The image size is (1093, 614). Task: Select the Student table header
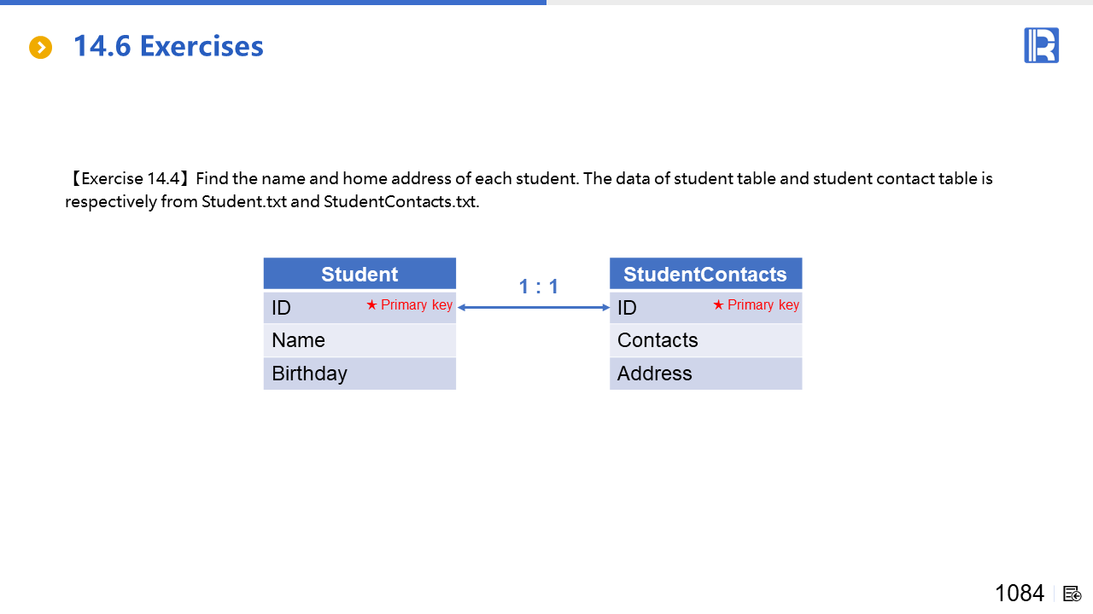(x=359, y=274)
